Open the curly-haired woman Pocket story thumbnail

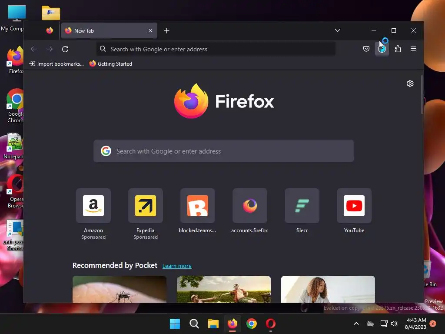(x=328, y=289)
